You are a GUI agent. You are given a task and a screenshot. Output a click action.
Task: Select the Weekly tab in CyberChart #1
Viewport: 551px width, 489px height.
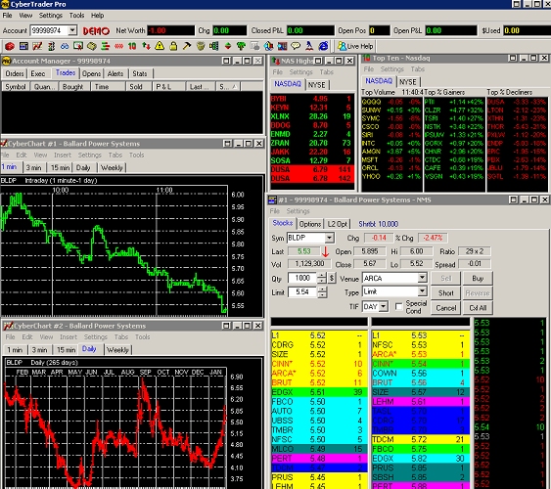[112, 168]
